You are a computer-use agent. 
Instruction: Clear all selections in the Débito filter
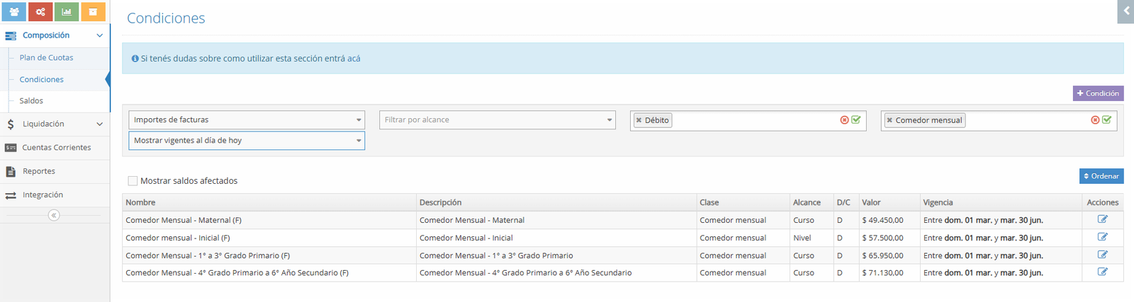[x=844, y=120]
